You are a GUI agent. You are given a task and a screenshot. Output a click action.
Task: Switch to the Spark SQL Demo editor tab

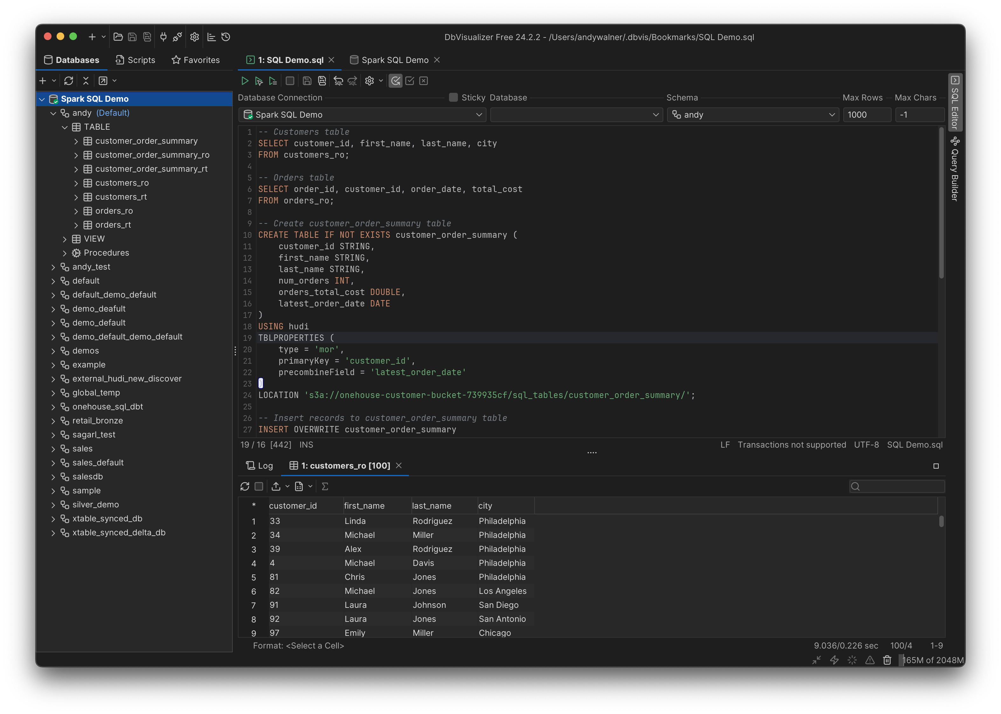tap(390, 60)
